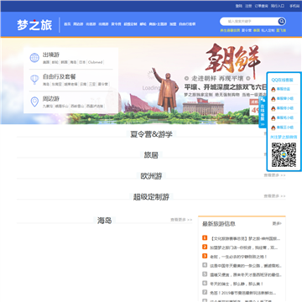
Task: Click the 梦之旅 logo
Action: [34, 25]
